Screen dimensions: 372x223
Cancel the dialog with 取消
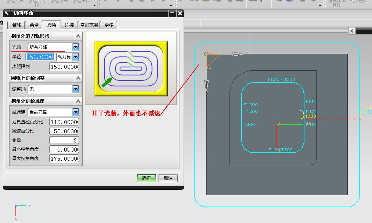click(x=168, y=178)
